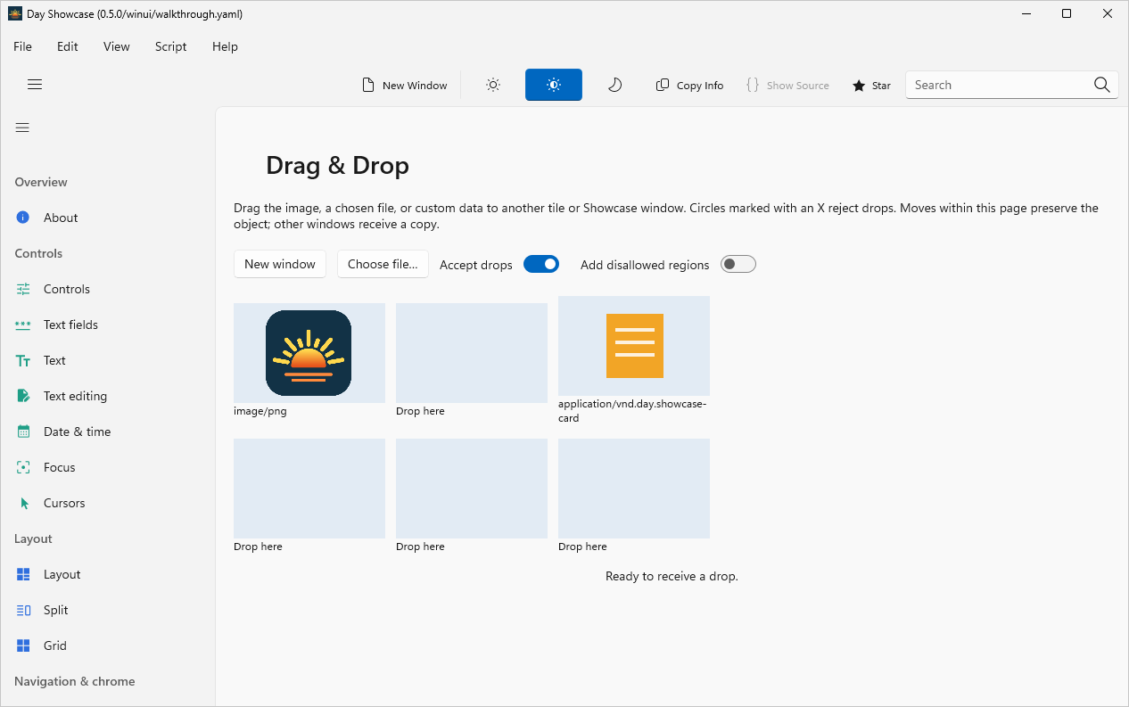
Task: Open the Help menu
Action: [x=225, y=46]
